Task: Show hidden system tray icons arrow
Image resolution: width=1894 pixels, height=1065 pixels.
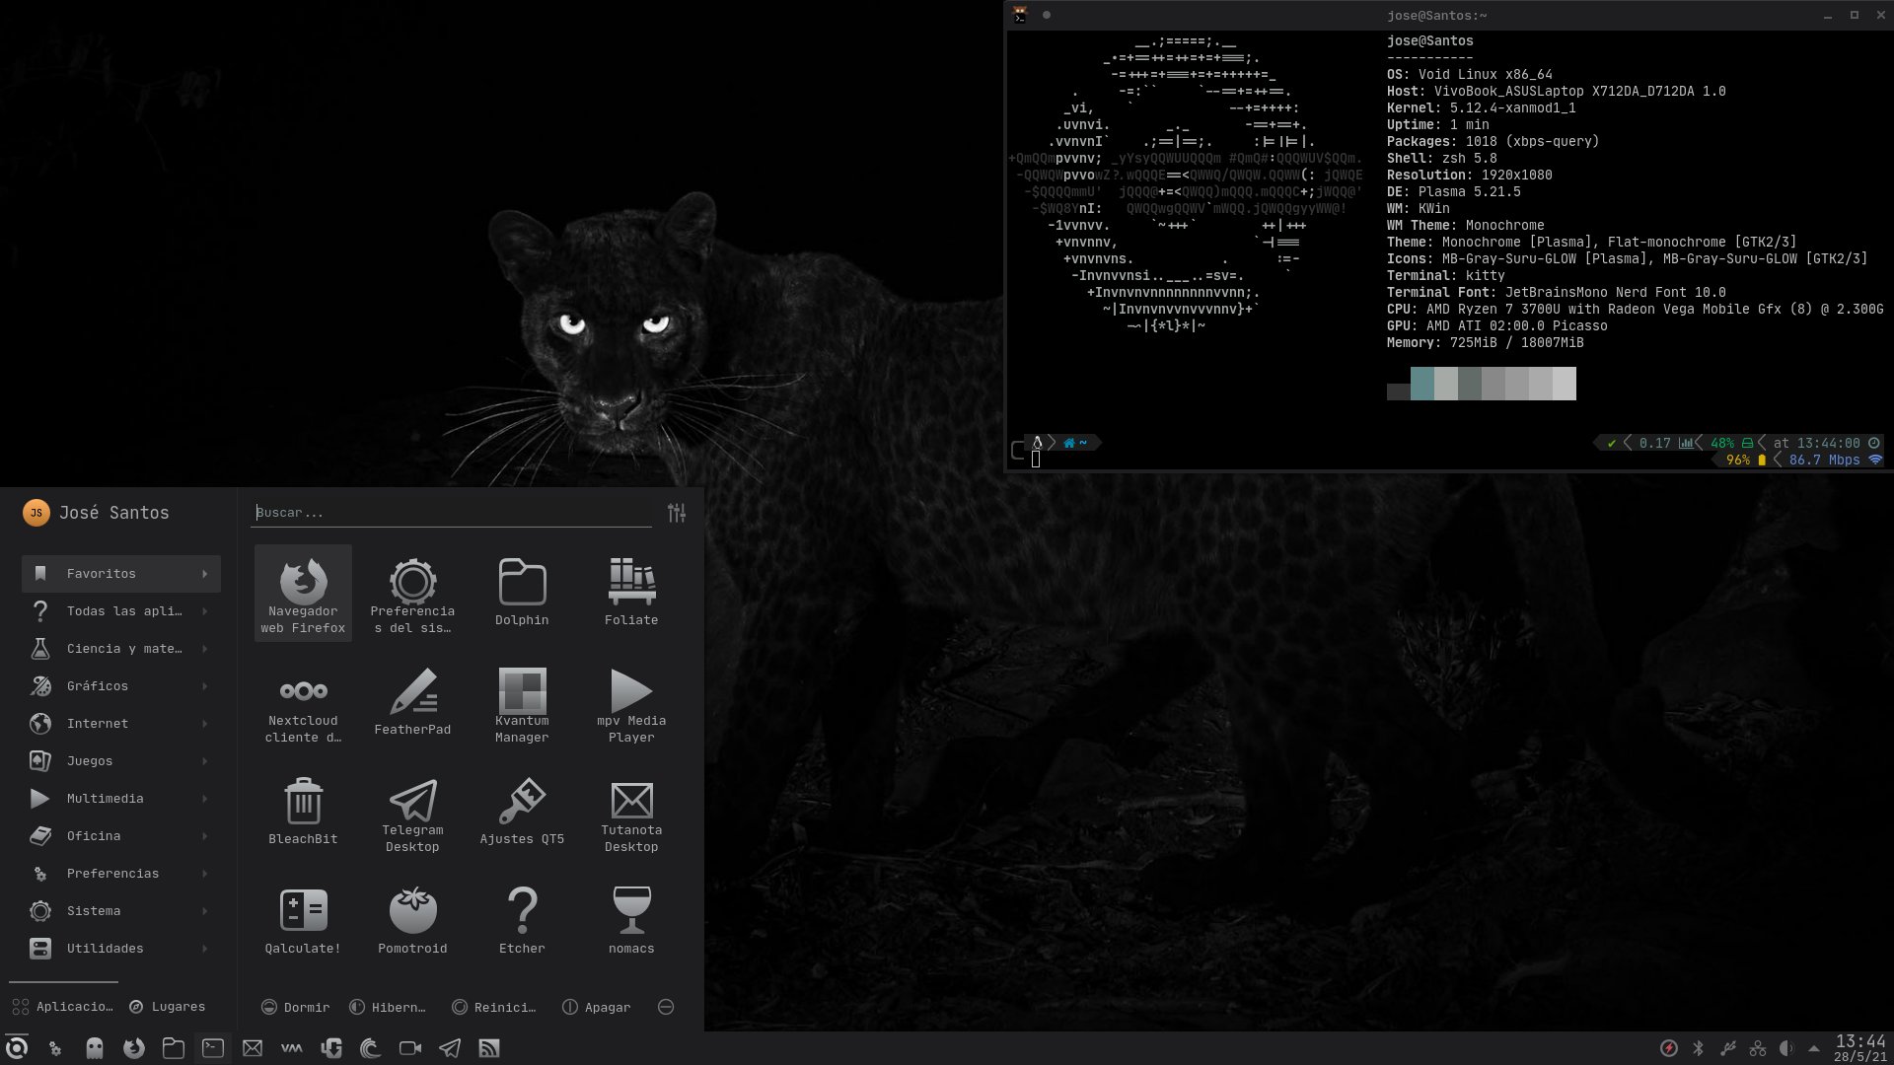Action: point(1814,1048)
